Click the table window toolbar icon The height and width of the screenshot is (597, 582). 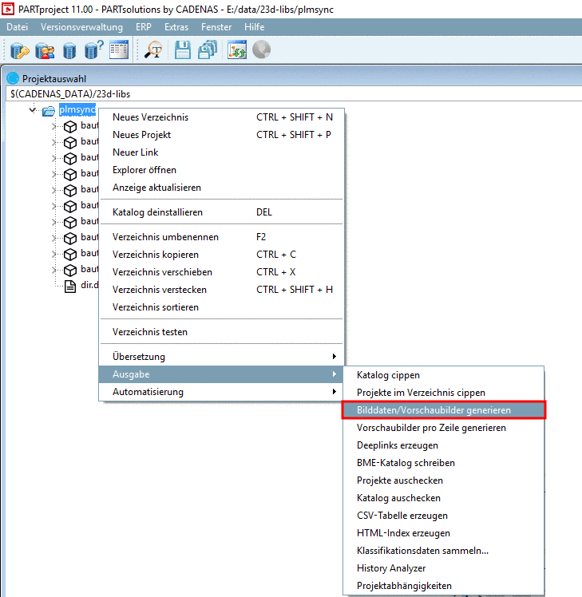point(119,49)
